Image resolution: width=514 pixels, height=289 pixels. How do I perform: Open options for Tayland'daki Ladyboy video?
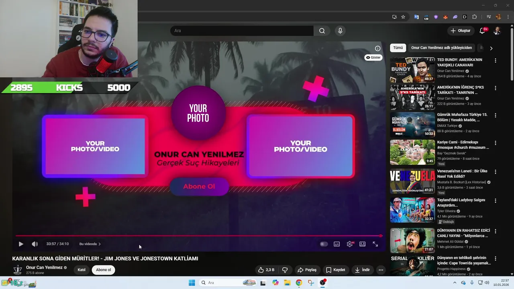(x=495, y=201)
